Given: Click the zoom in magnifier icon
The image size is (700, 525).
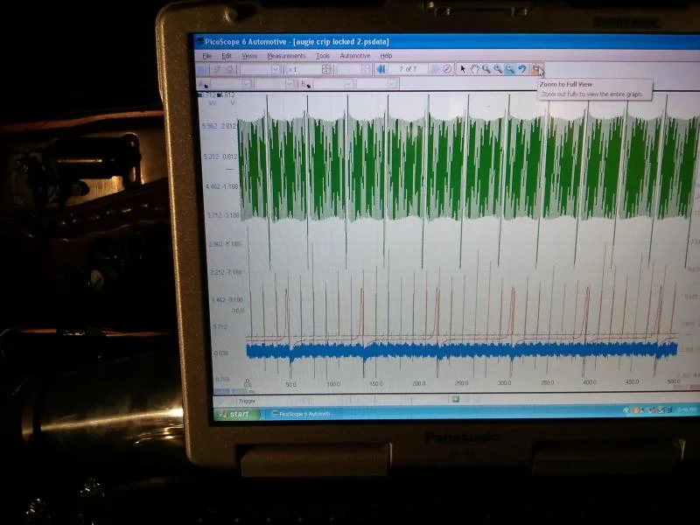Looking at the screenshot, I should (486, 69).
